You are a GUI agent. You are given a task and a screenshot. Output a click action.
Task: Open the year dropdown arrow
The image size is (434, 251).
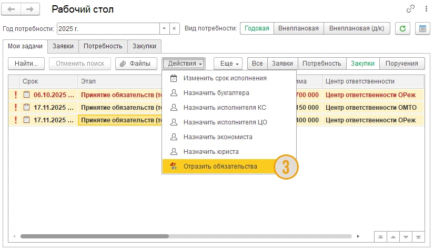(164, 28)
